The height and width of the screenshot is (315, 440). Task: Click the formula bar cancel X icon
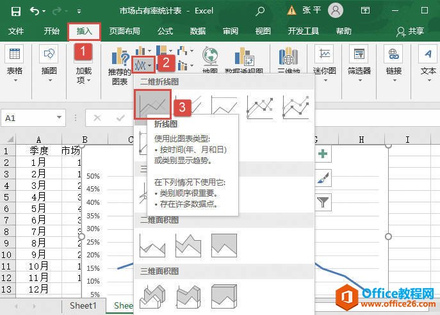tap(97, 118)
